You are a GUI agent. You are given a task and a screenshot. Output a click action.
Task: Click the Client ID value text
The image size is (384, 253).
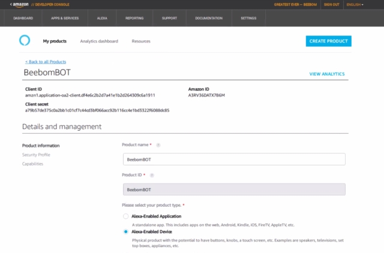(90, 95)
